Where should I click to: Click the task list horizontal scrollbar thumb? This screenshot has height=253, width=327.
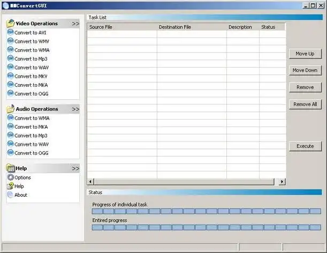pyautogui.click(x=184, y=182)
